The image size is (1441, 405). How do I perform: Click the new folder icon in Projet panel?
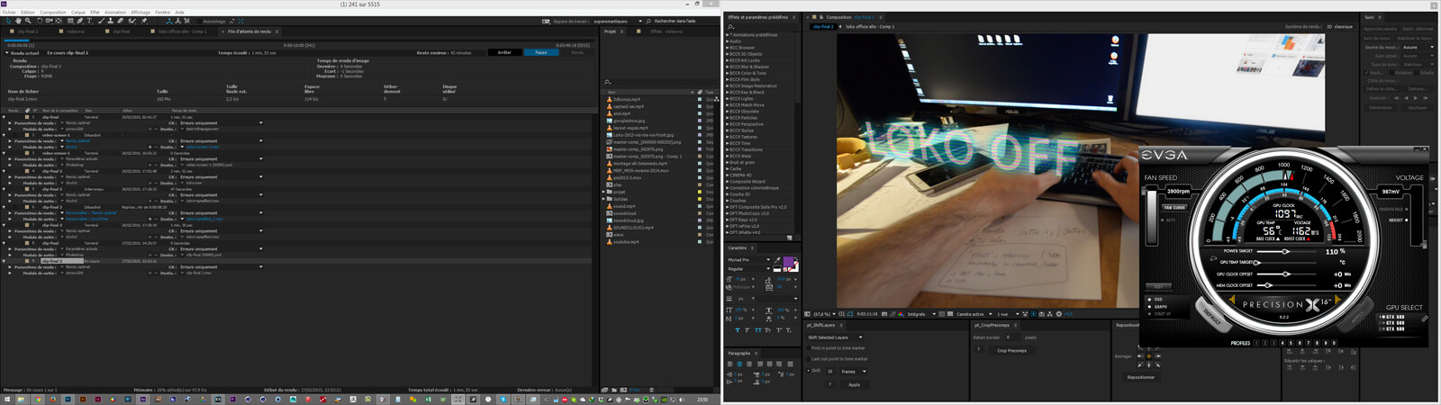(x=614, y=390)
